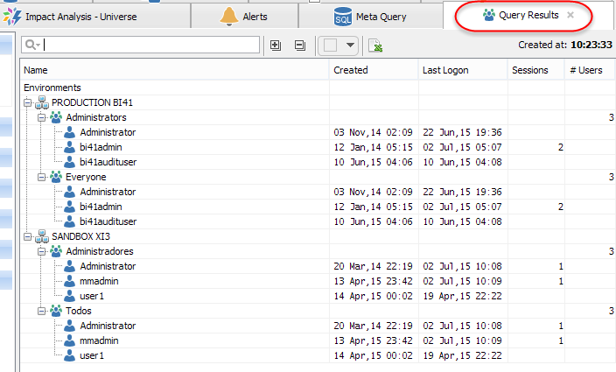Select bi41admin name under Everyone
The image size is (616, 372).
(101, 207)
